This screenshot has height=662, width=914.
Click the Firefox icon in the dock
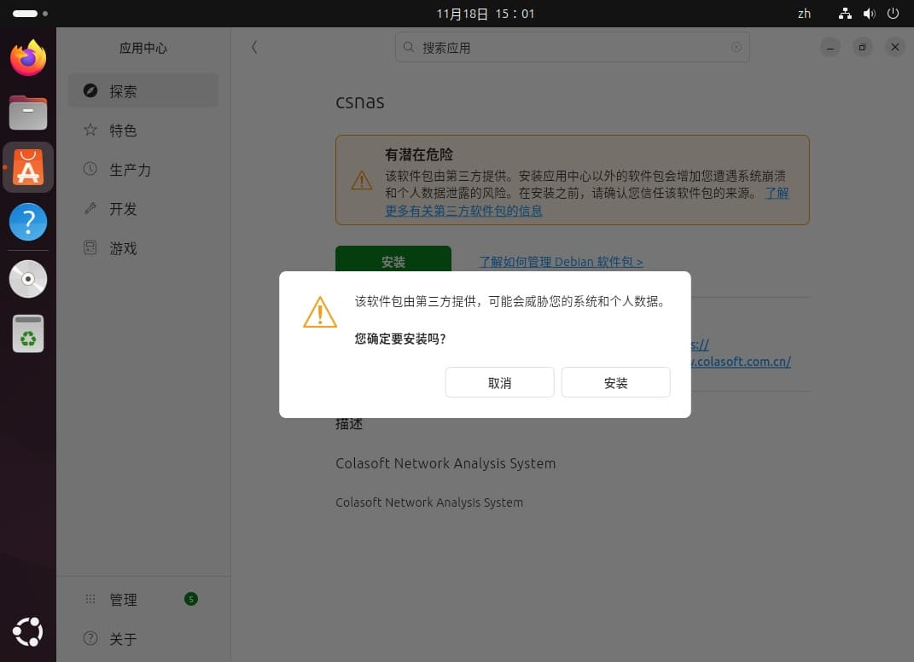pos(28,58)
